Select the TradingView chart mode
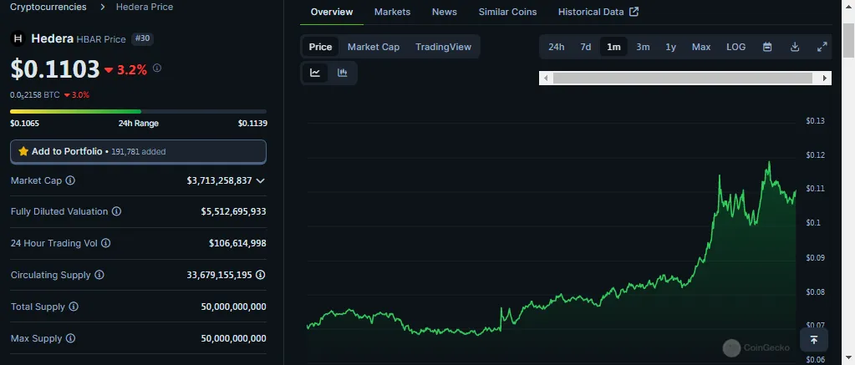 pyautogui.click(x=443, y=47)
